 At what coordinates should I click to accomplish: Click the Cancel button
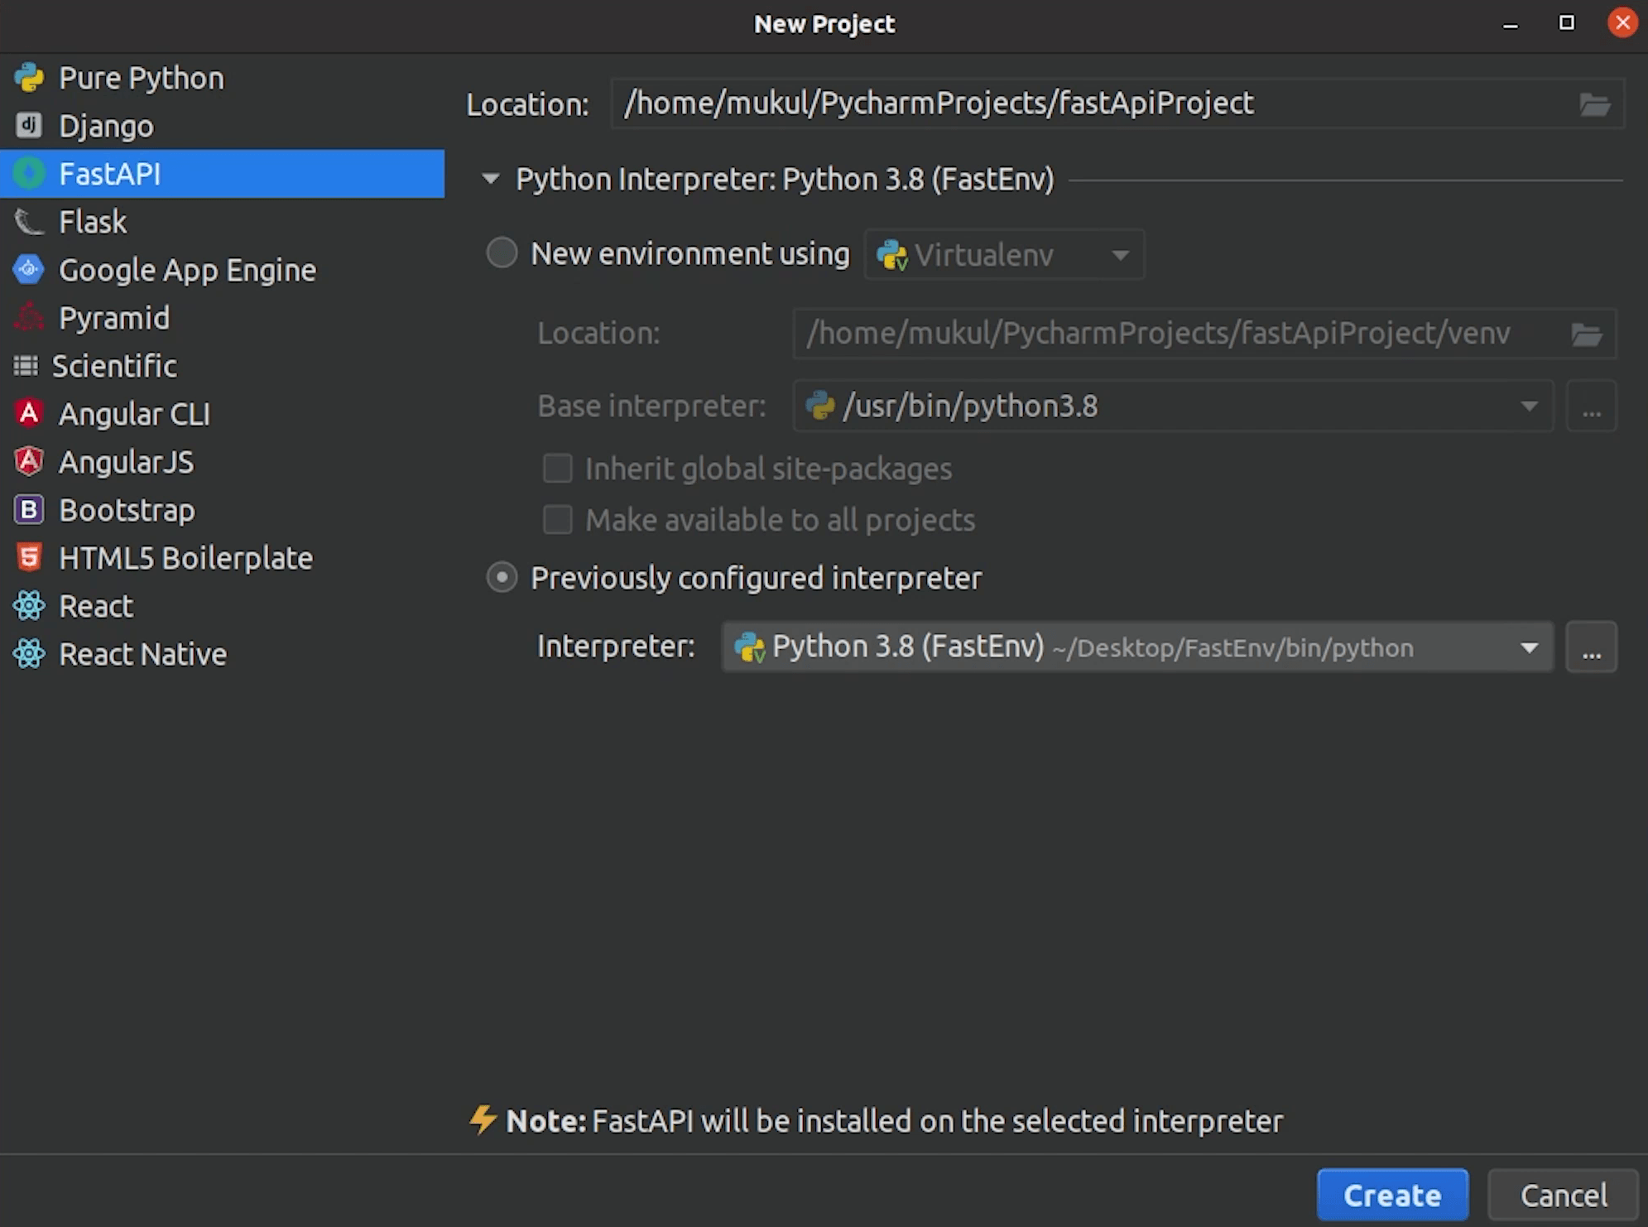pos(1563,1195)
